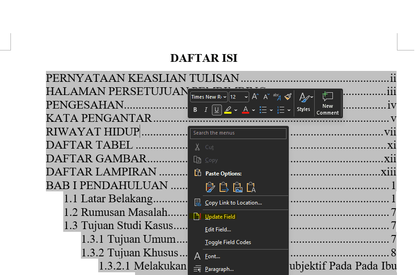The image size is (417, 275).
Task: Click the Paragraph settings icon
Action: 197,269
